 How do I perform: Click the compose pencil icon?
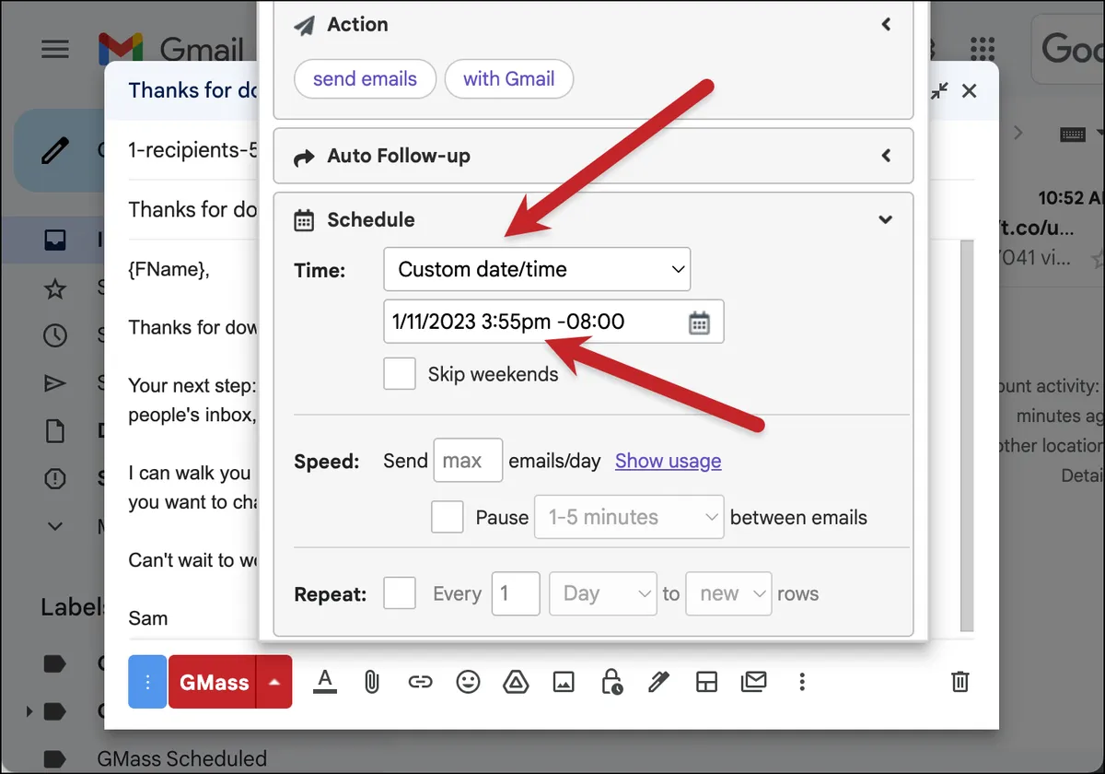pyautogui.click(x=55, y=150)
